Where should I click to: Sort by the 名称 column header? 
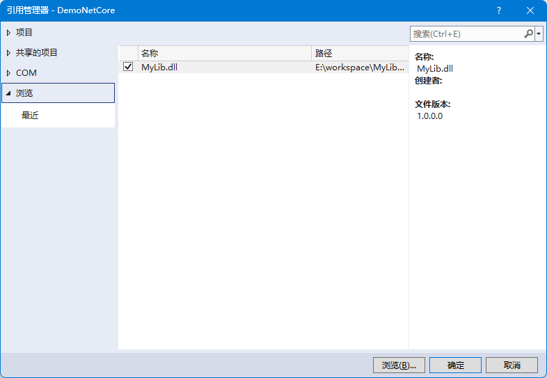coord(223,54)
